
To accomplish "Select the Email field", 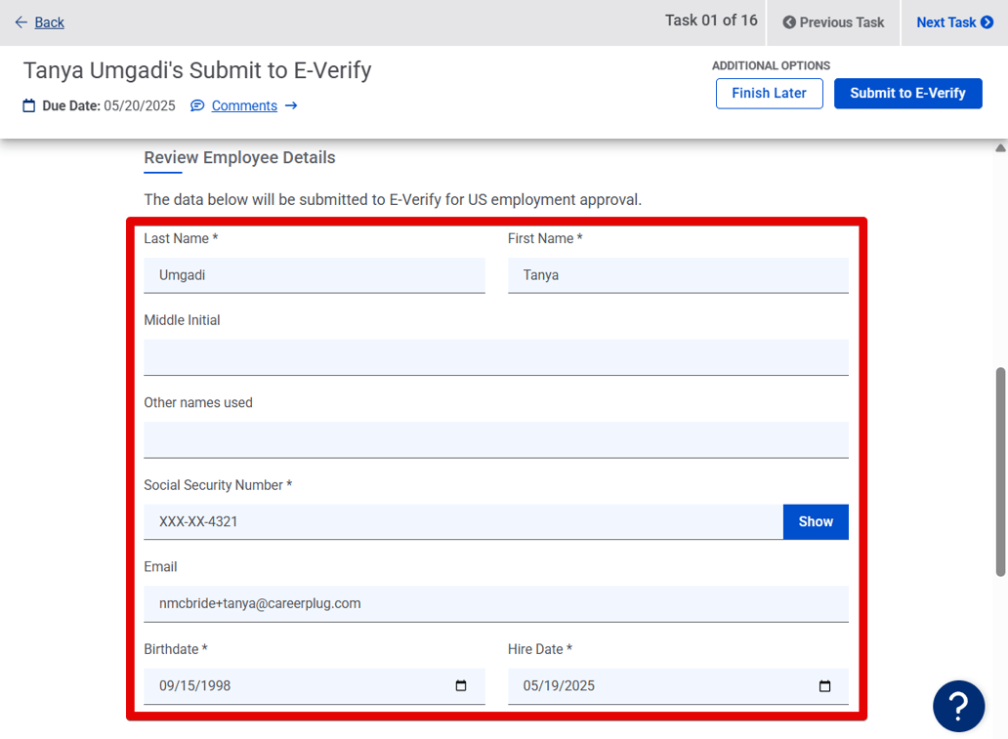I will click(496, 603).
